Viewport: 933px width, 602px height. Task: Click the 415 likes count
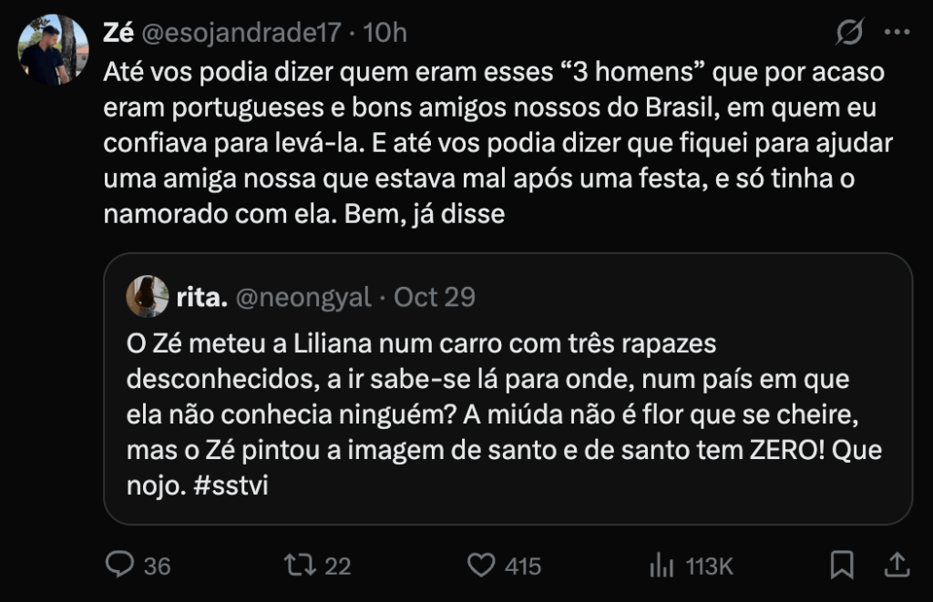(523, 566)
